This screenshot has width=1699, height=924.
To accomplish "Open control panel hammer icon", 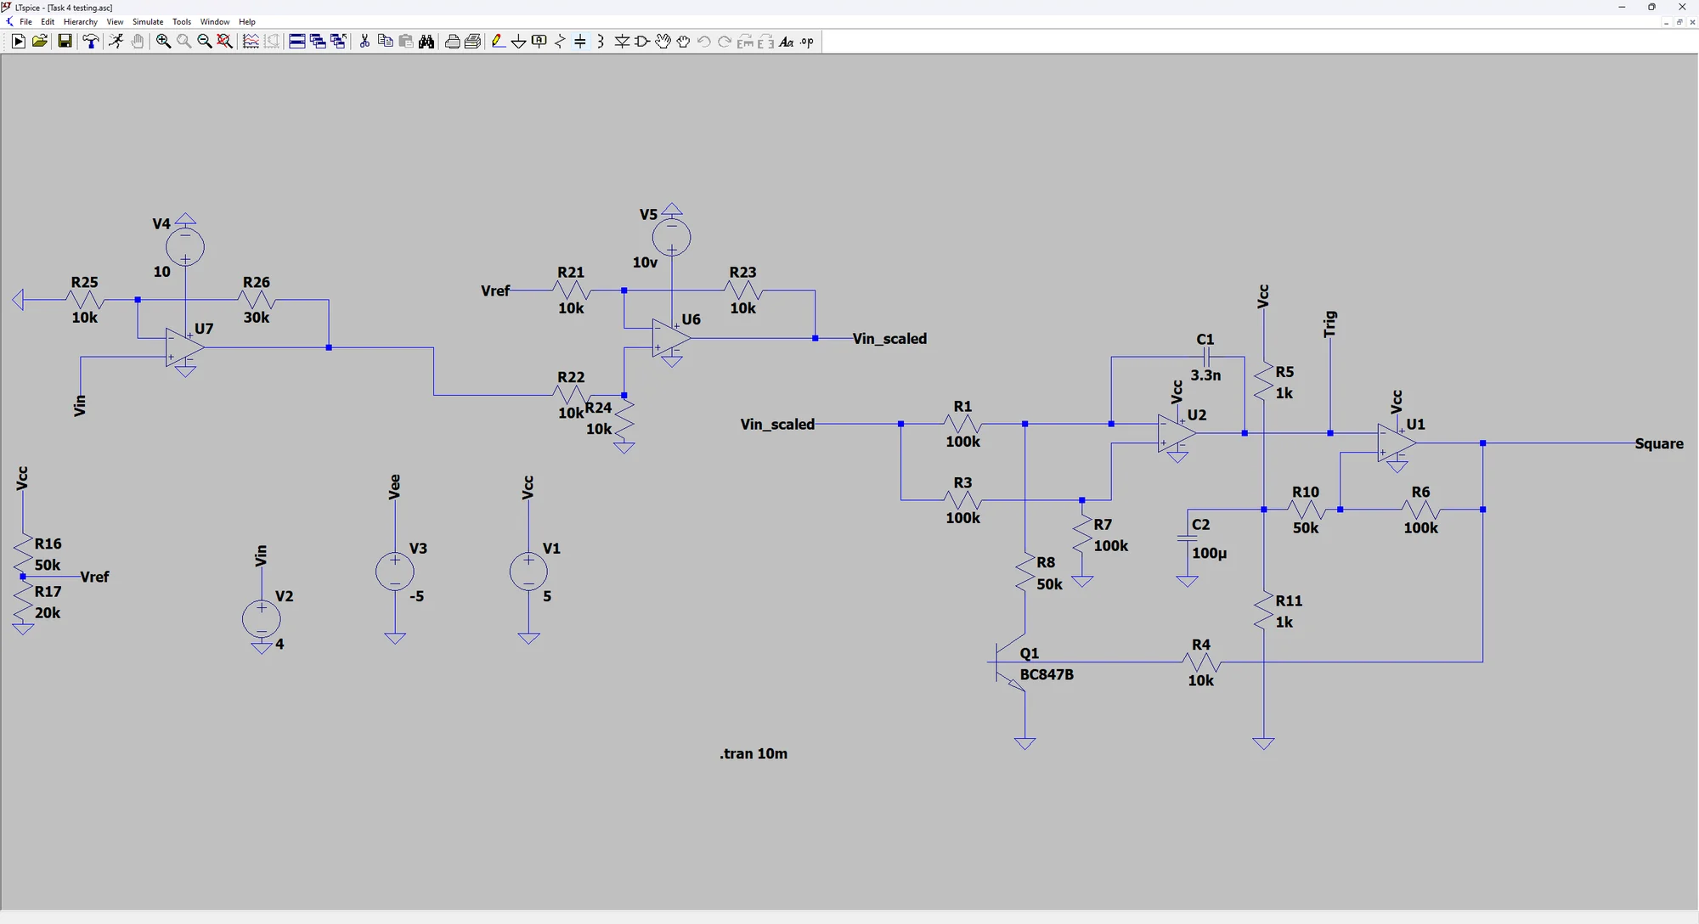I will pyautogui.click(x=90, y=42).
